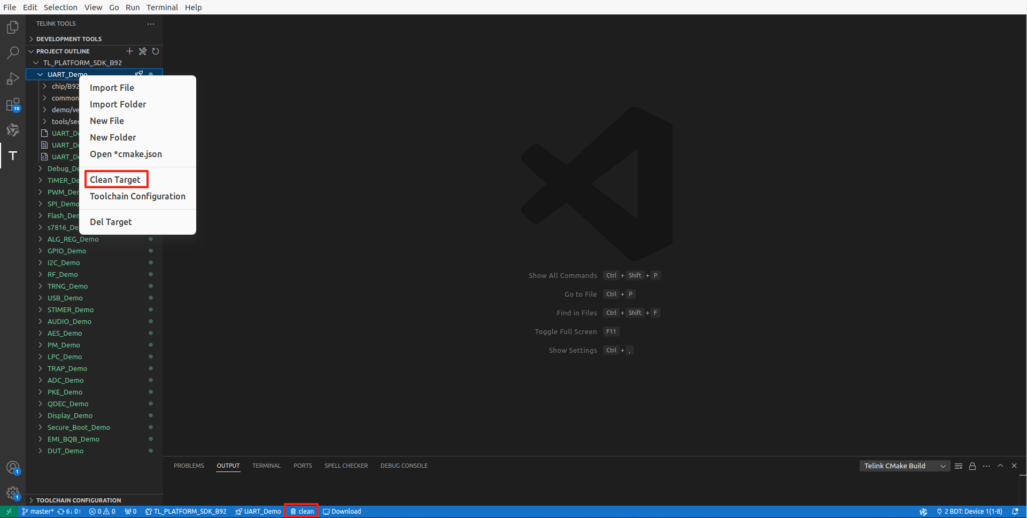The image size is (1027, 518).
Task: Click master branch in status bar
Action: 37,512
